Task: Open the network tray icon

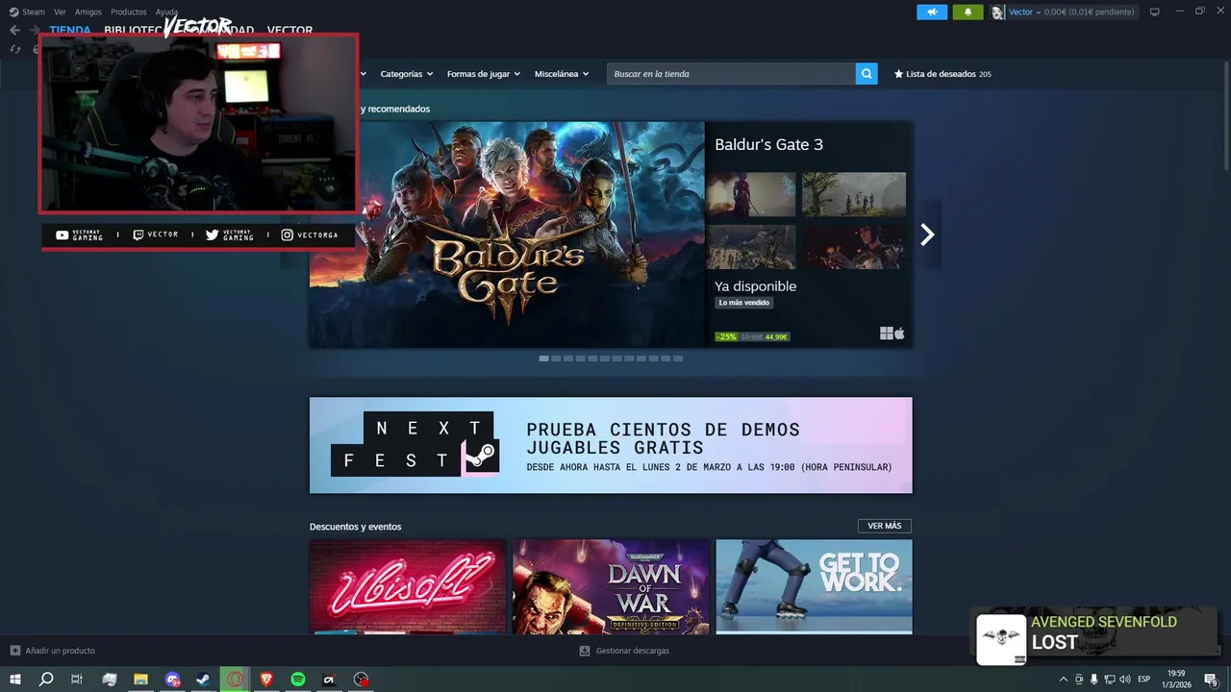Action: pos(1110,680)
